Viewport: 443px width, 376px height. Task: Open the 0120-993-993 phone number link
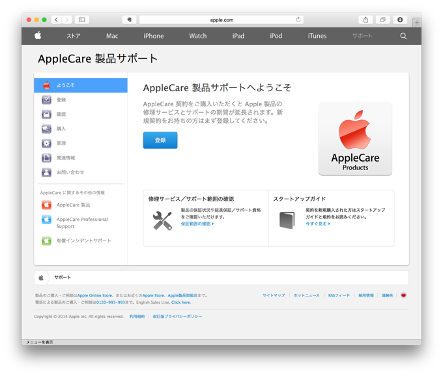111,302
